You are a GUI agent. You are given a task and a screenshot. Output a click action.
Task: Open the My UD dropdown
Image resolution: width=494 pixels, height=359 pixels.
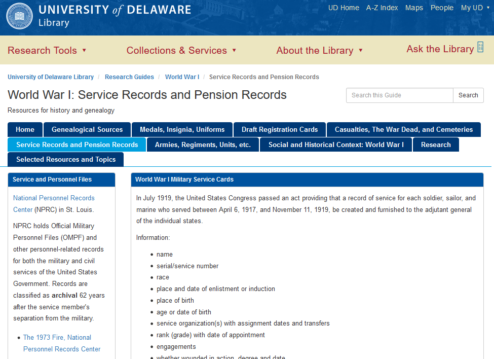tap(475, 8)
